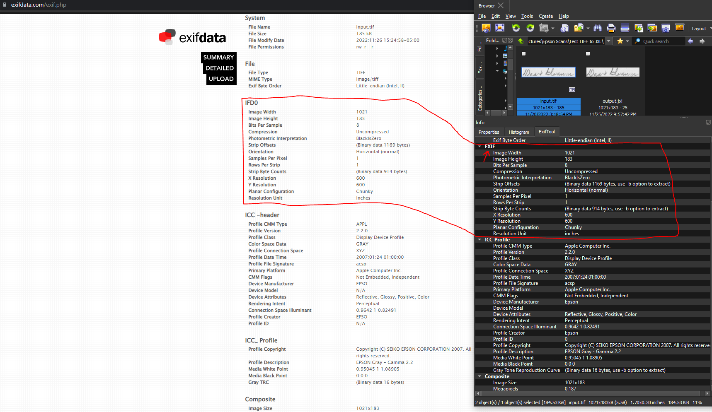Open the Layout dropdown
Image resolution: width=712 pixels, height=412 pixels.
pos(700,28)
